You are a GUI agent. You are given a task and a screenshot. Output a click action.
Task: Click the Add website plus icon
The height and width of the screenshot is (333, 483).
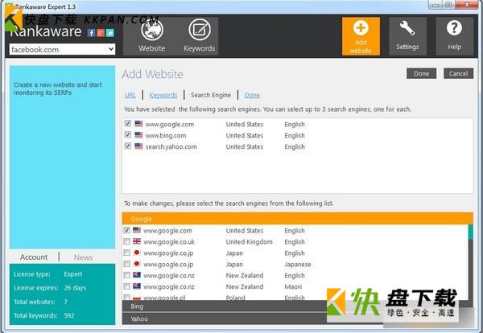click(x=361, y=28)
